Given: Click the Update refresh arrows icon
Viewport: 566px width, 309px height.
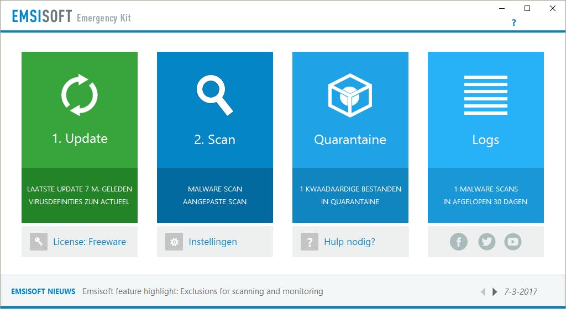Looking at the screenshot, I should pos(80,95).
